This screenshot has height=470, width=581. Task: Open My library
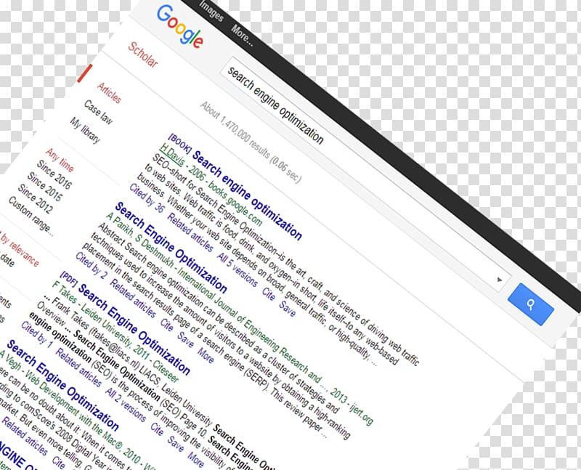85,130
